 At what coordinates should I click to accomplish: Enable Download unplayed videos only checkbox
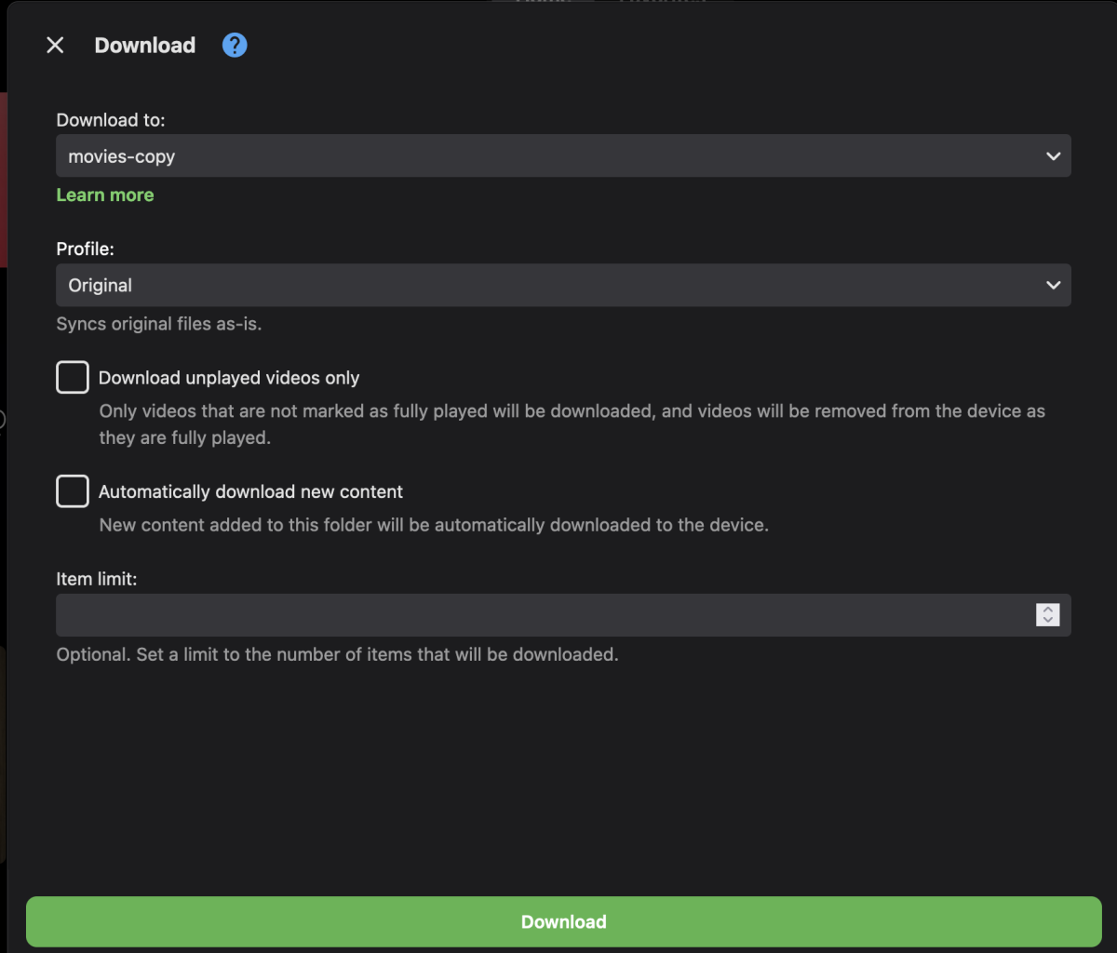coord(73,378)
